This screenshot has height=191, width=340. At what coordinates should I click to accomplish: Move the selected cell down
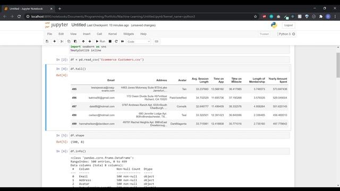click(x=90, y=41)
